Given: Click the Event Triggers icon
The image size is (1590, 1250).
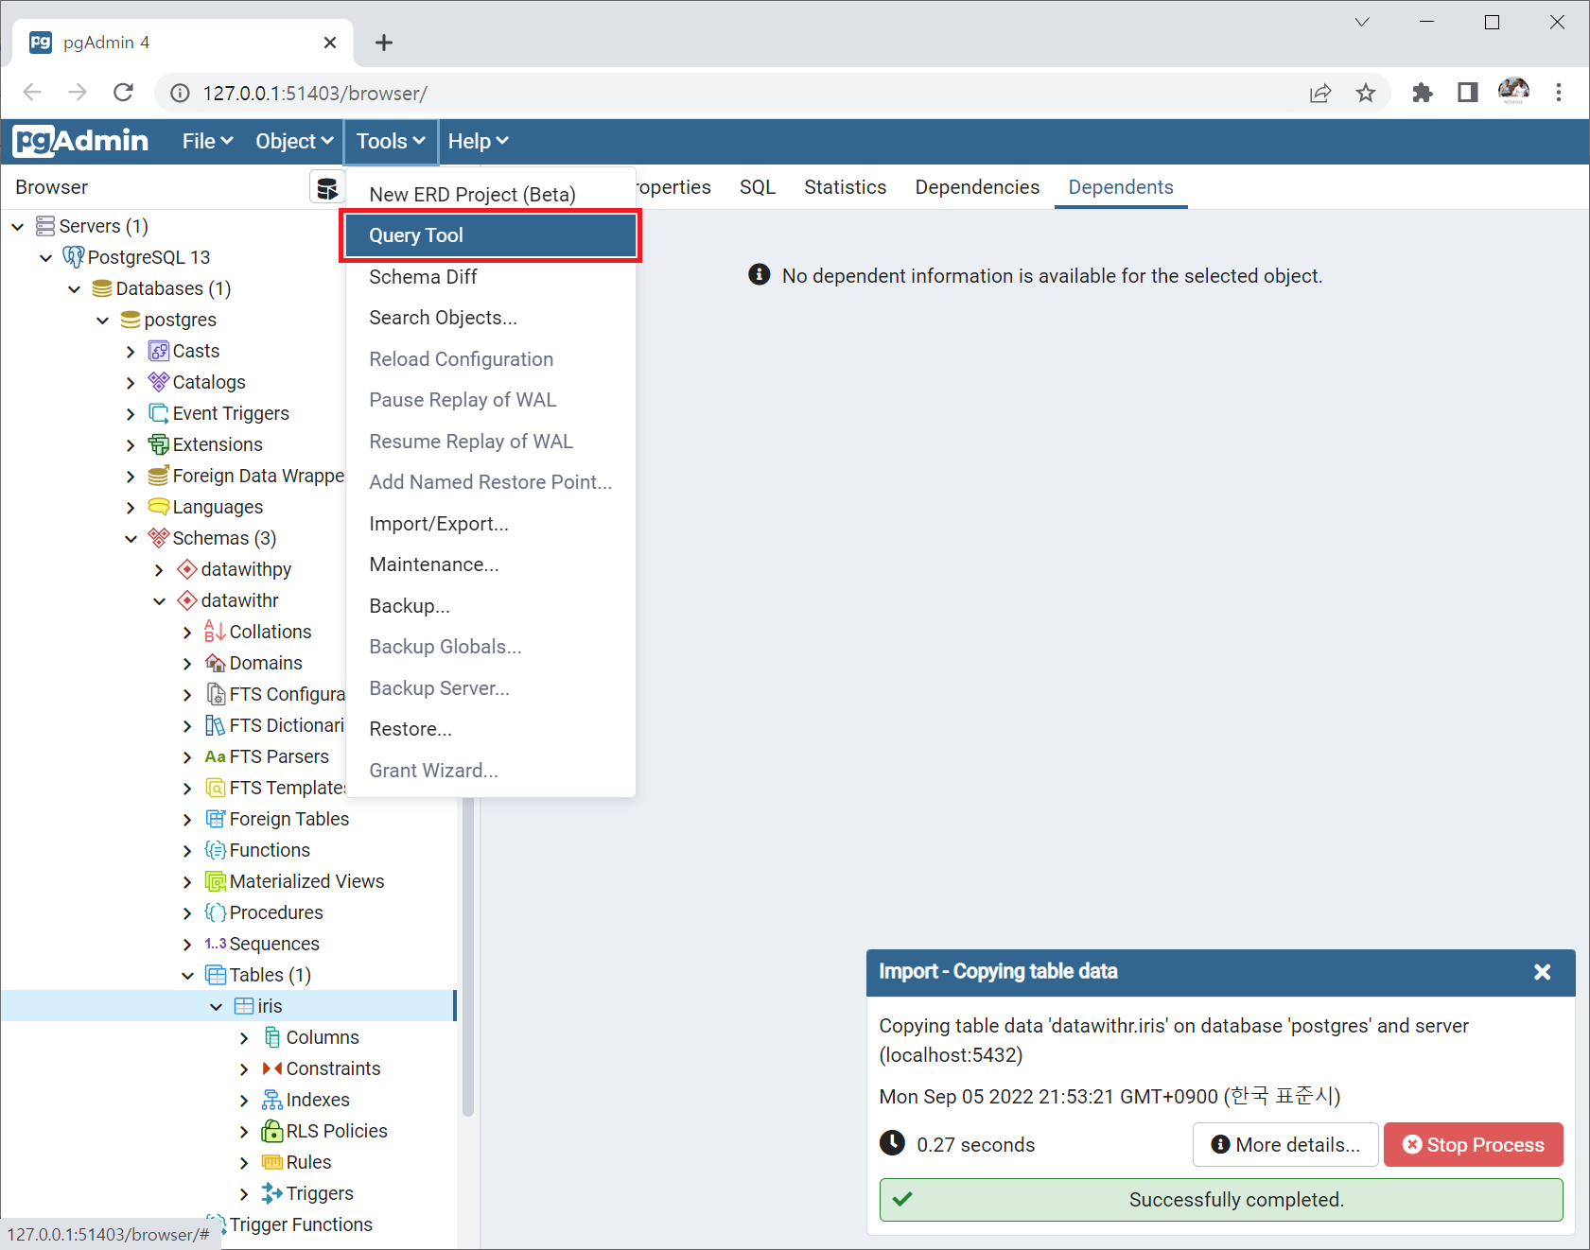Looking at the screenshot, I should click(x=159, y=413).
